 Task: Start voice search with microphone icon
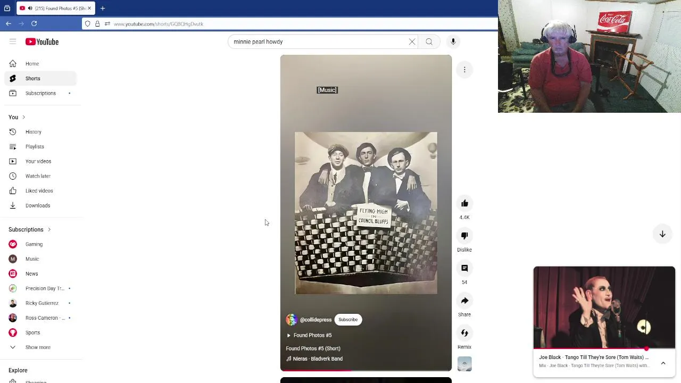pos(453,41)
